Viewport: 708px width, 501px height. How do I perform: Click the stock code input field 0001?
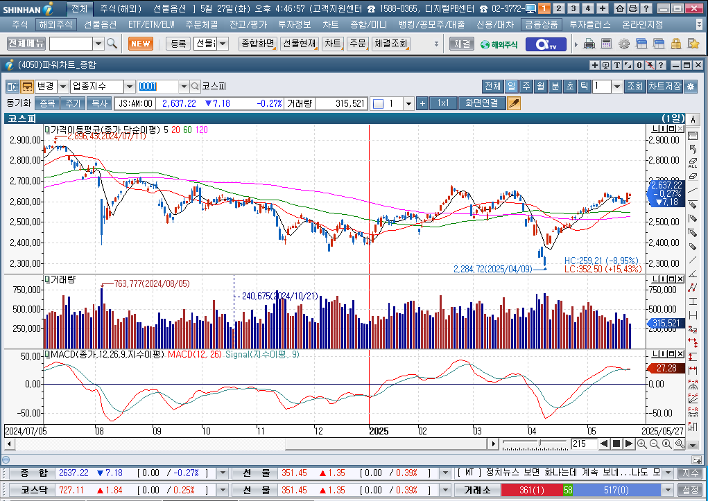coord(157,86)
